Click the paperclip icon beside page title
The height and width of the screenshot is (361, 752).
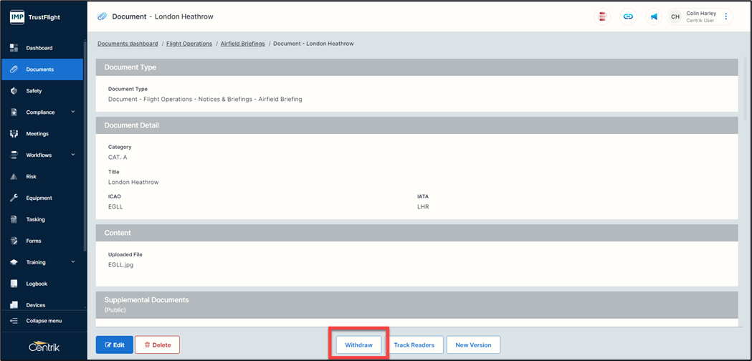(x=102, y=16)
